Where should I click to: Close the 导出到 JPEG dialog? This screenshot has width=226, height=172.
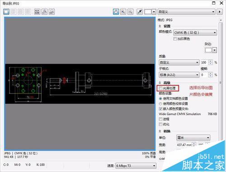point(221,3)
